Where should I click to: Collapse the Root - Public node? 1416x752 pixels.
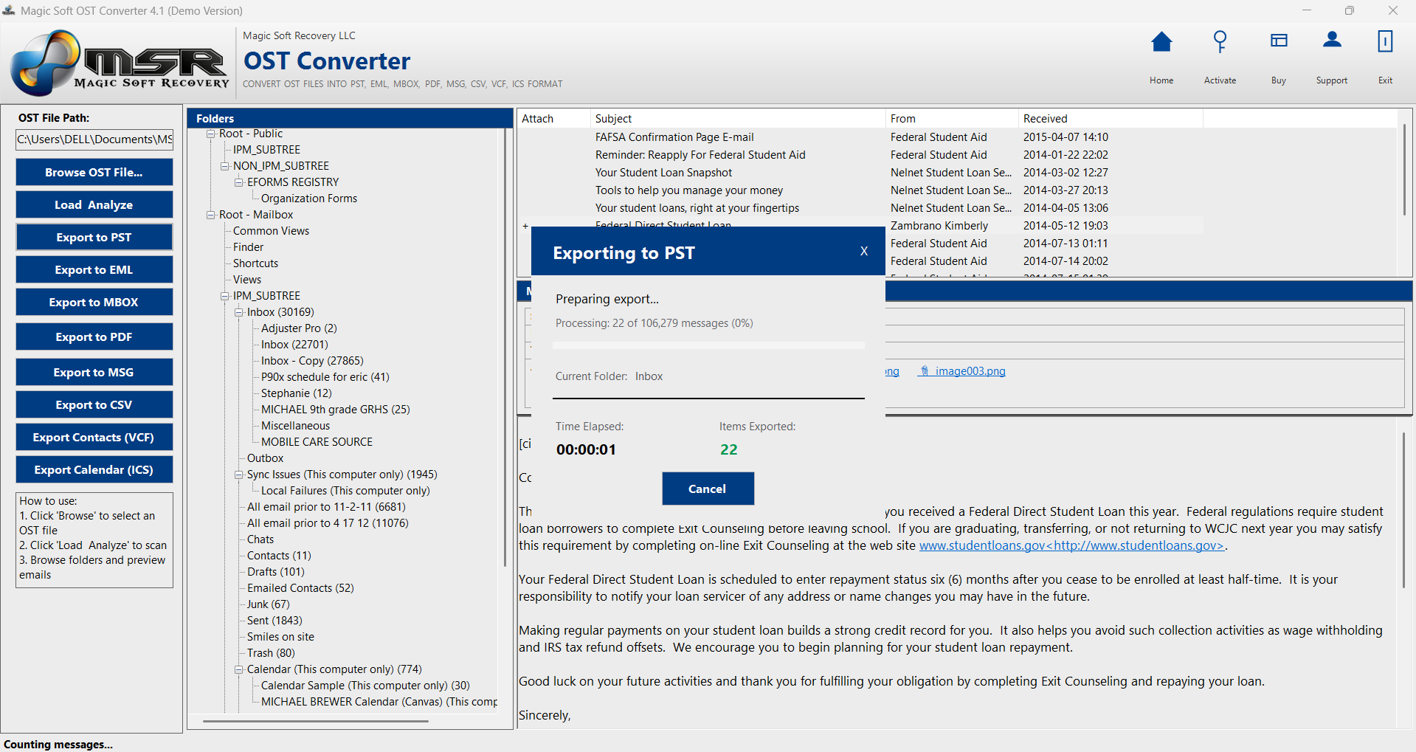tap(210, 134)
